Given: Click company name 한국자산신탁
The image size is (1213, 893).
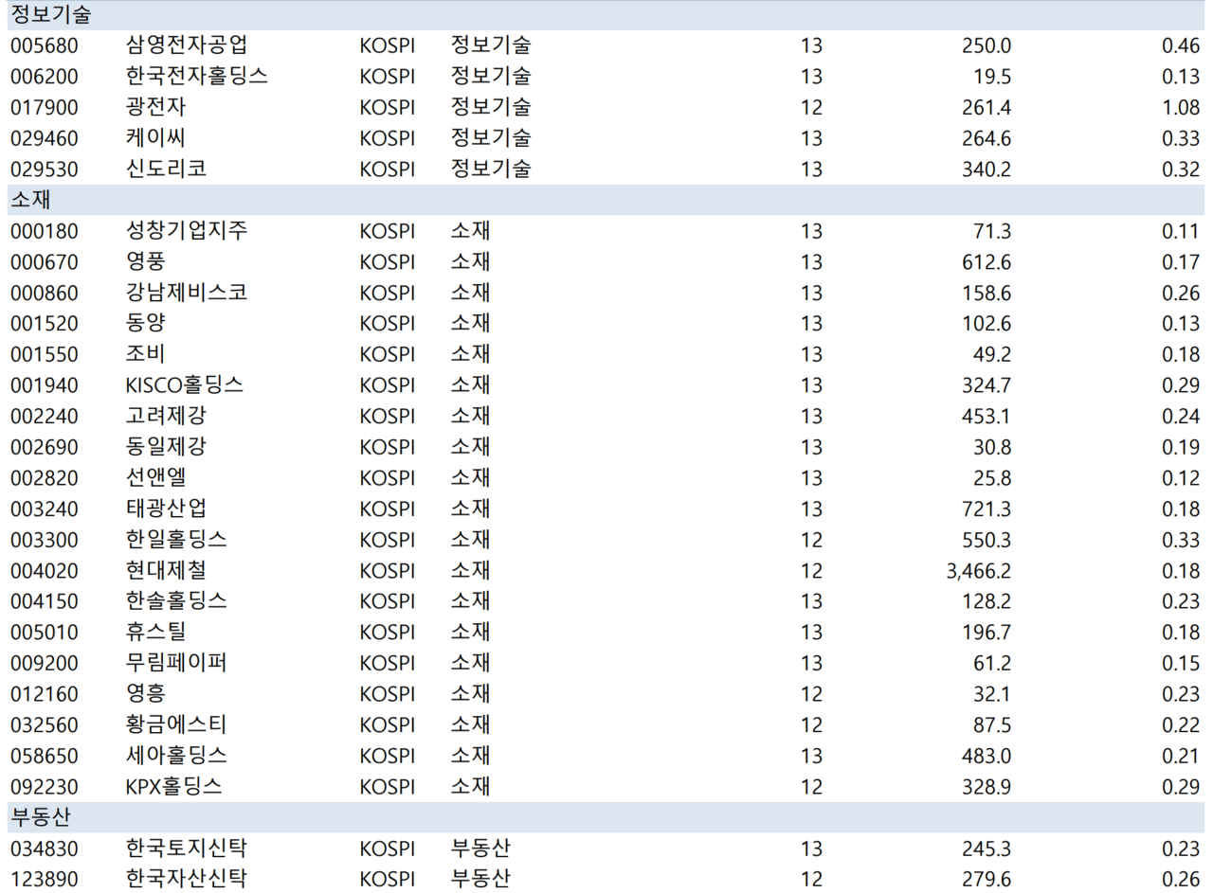Looking at the screenshot, I should click(187, 879).
